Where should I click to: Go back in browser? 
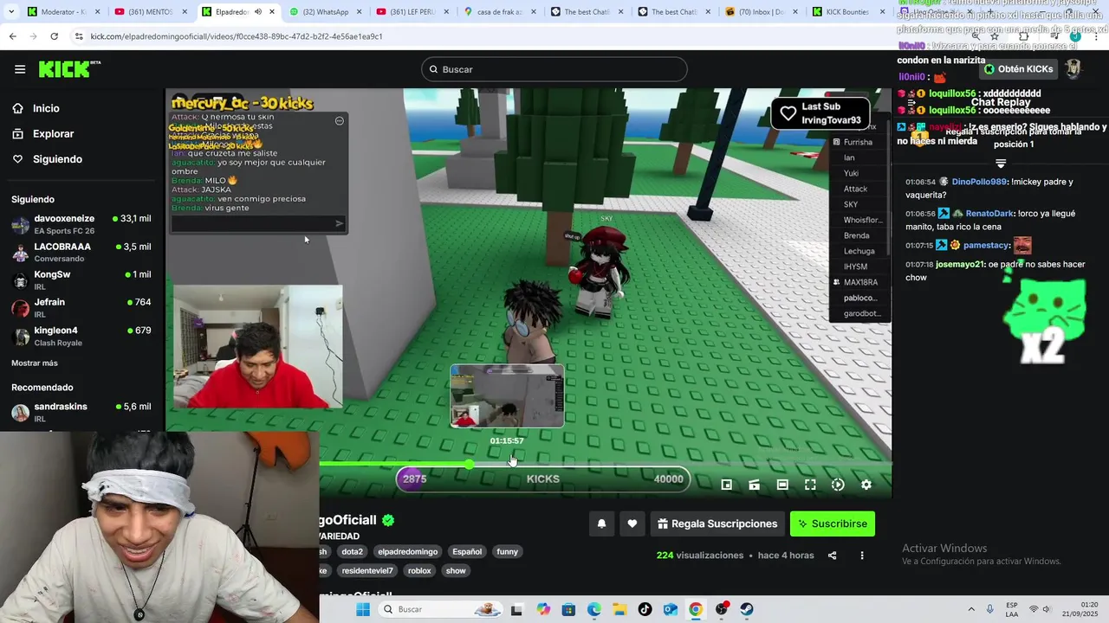click(x=13, y=36)
